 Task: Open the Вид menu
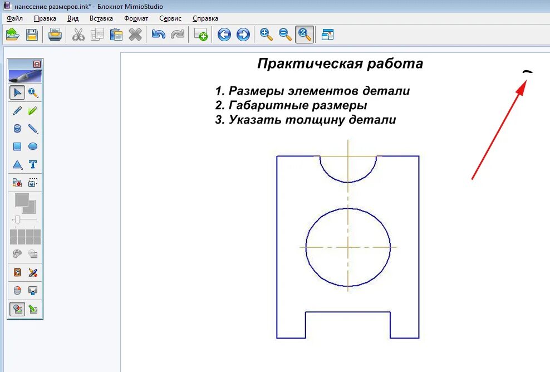[x=73, y=18]
